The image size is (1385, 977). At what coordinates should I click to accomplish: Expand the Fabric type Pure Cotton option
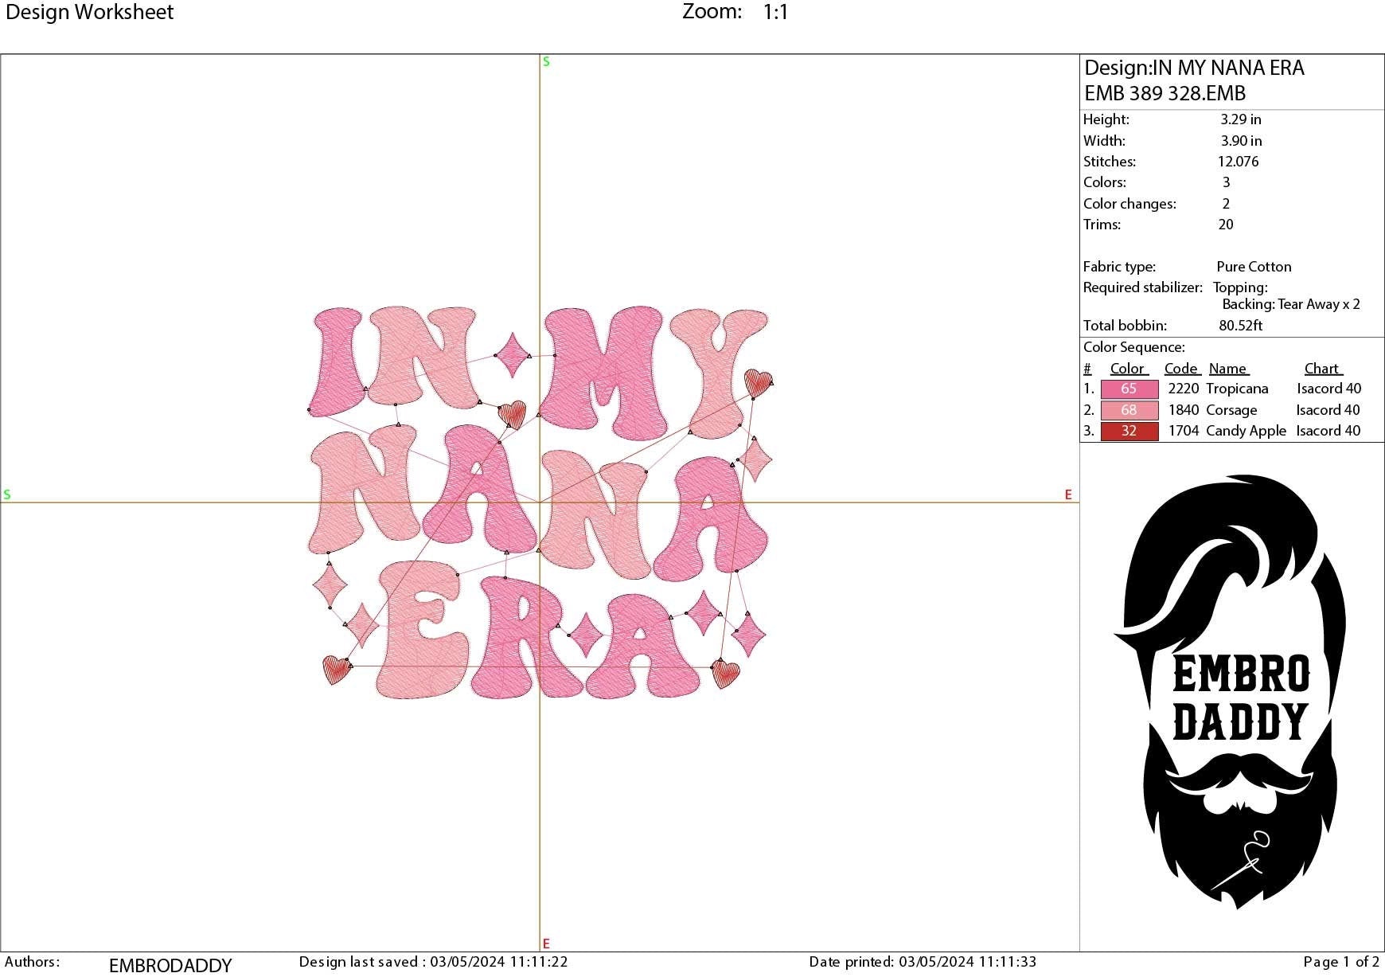point(1253,266)
